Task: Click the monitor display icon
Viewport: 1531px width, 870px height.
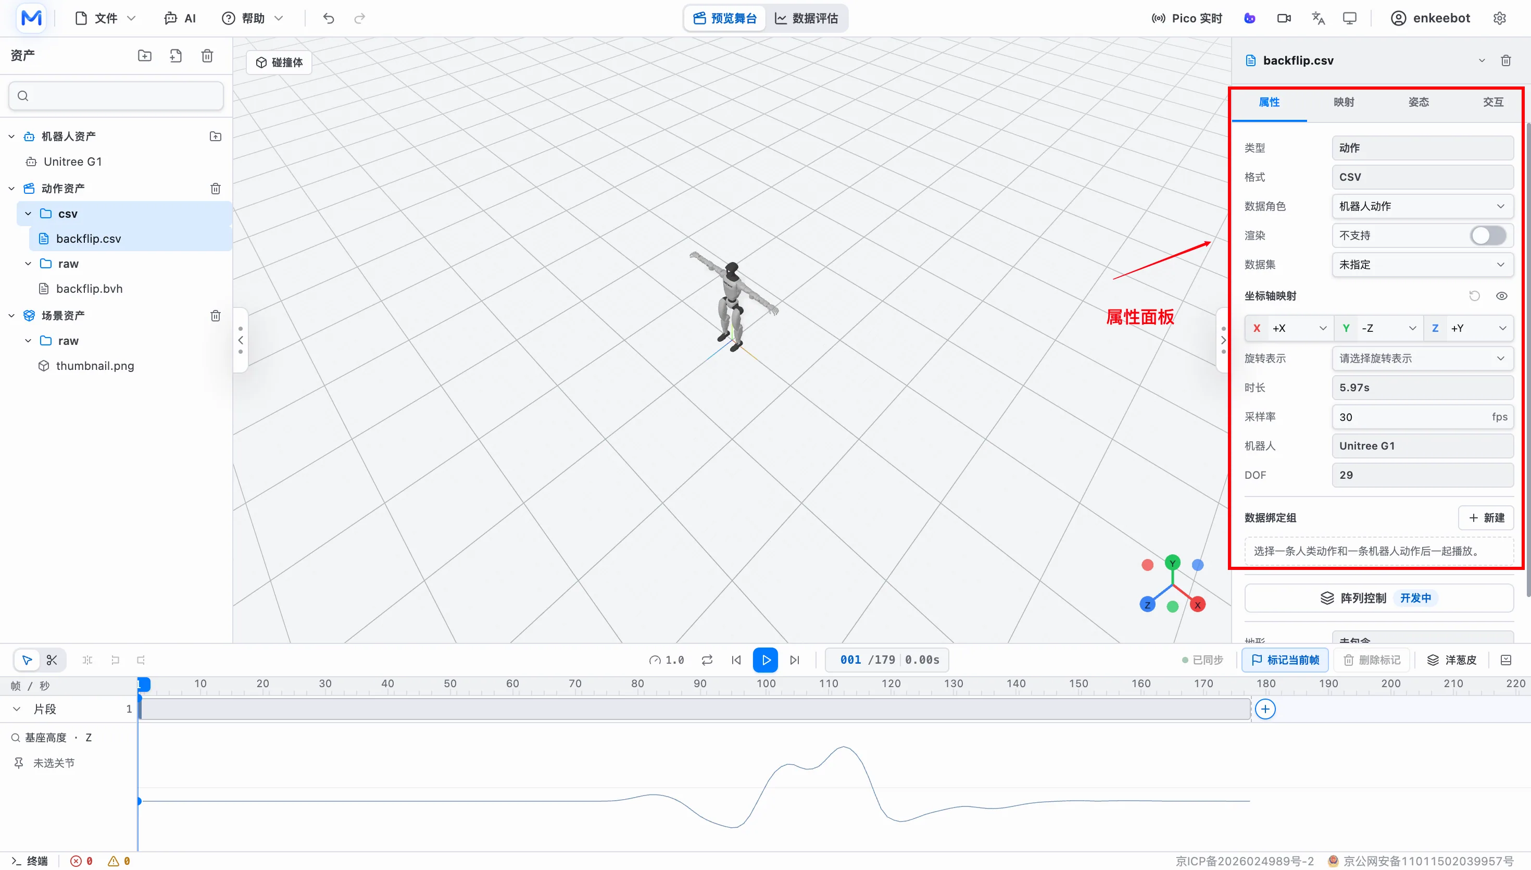Action: [1349, 18]
